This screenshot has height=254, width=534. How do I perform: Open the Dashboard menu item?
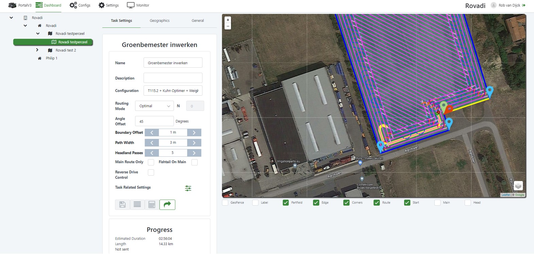click(48, 5)
